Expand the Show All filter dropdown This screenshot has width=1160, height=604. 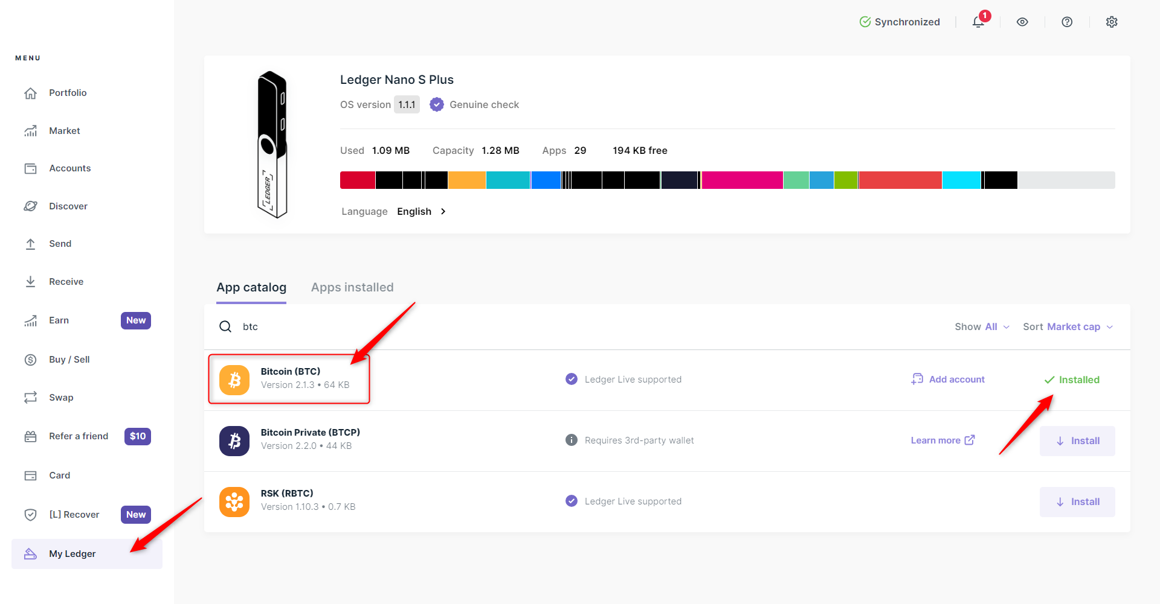click(982, 327)
